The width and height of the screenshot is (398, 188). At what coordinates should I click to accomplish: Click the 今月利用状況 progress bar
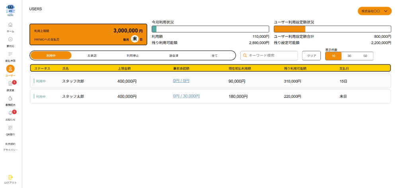tap(210, 29)
